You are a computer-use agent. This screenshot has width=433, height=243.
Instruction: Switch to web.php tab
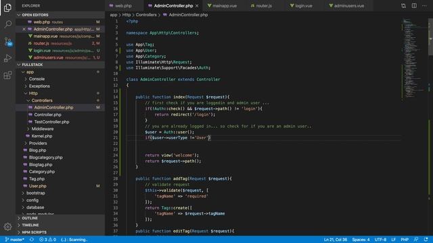click(124, 6)
